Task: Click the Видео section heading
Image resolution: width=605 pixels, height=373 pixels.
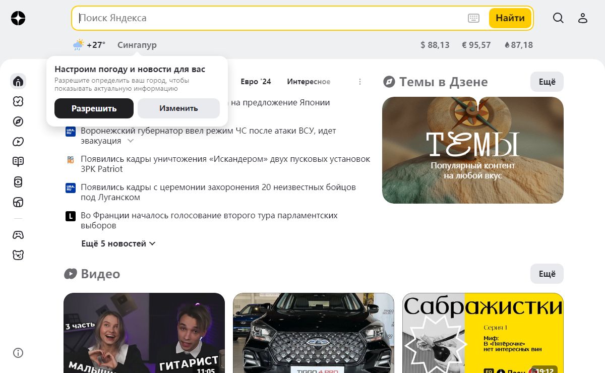Action: pyautogui.click(x=100, y=274)
